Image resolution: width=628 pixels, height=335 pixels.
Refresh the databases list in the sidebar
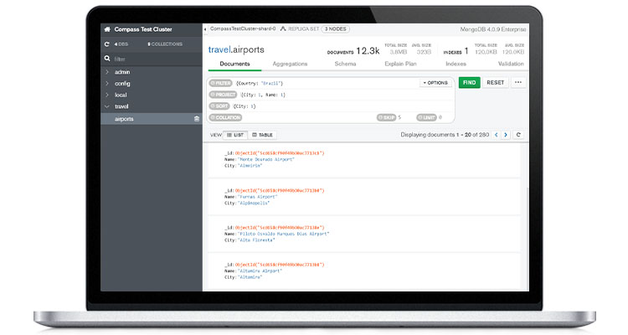tap(107, 44)
